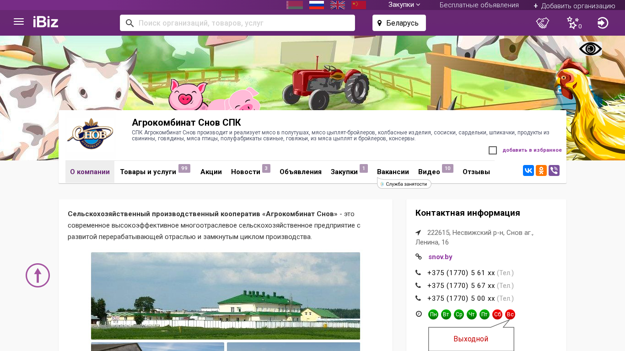Check the 'добавить в избранное' checkbox
625x351 pixels.
coord(493,150)
